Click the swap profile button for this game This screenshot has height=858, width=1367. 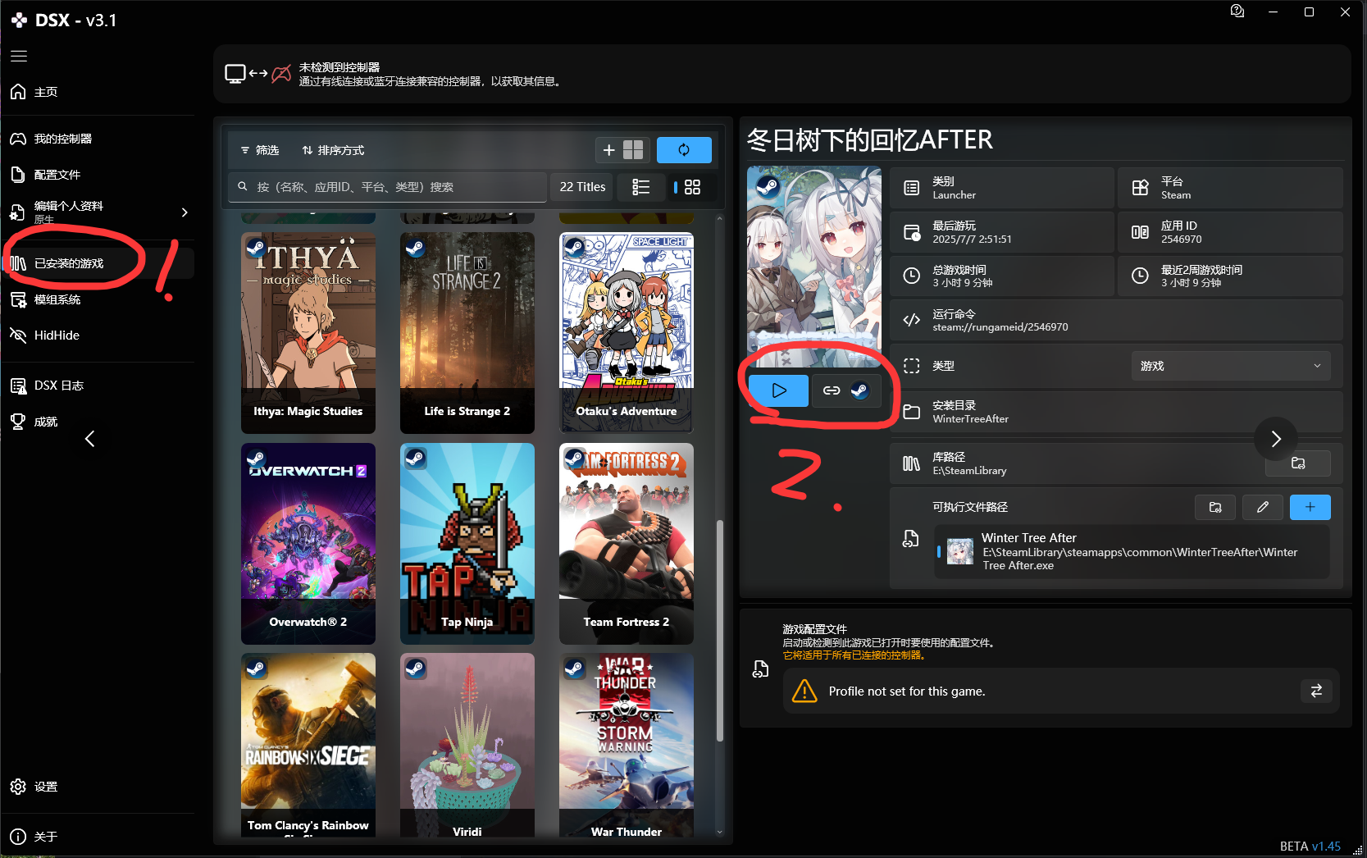tap(1316, 691)
